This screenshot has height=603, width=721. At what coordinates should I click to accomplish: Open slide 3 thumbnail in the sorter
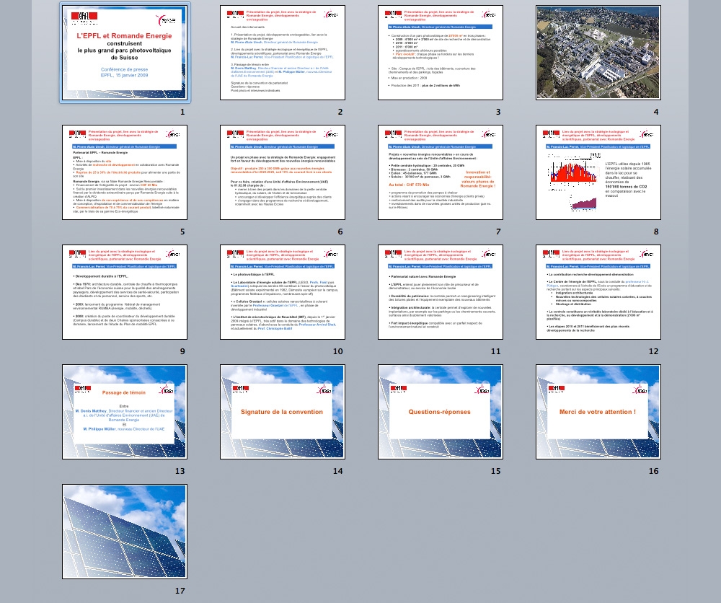(x=441, y=53)
